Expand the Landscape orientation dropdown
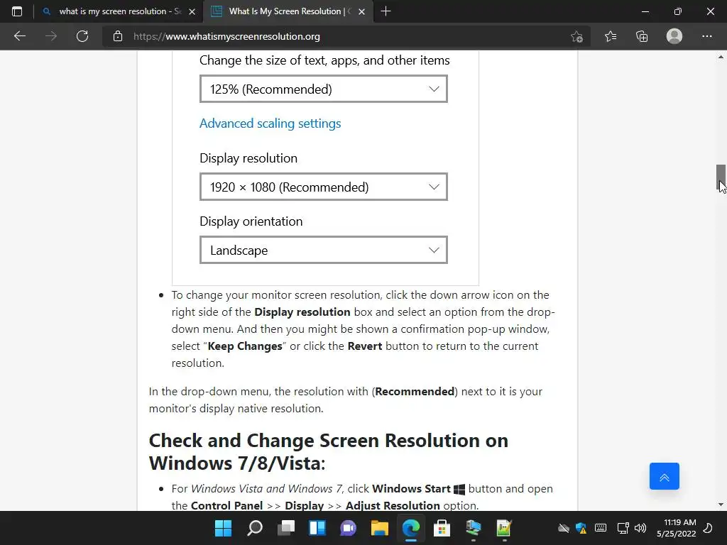The width and height of the screenshot is (727, 545). (324, 251)
